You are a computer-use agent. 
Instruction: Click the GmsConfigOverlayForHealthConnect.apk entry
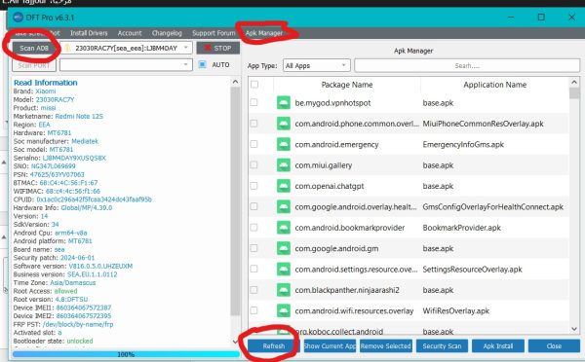(x=492, y=206)
